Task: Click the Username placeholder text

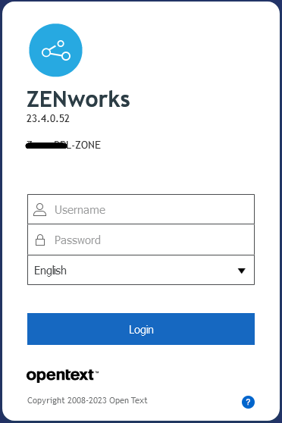Action: pos(80,210)
